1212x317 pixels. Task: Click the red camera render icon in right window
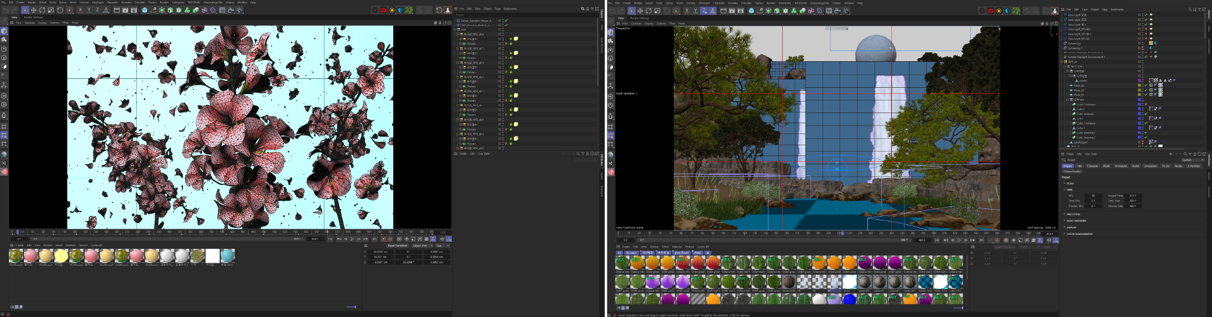[x=990, y=10]
